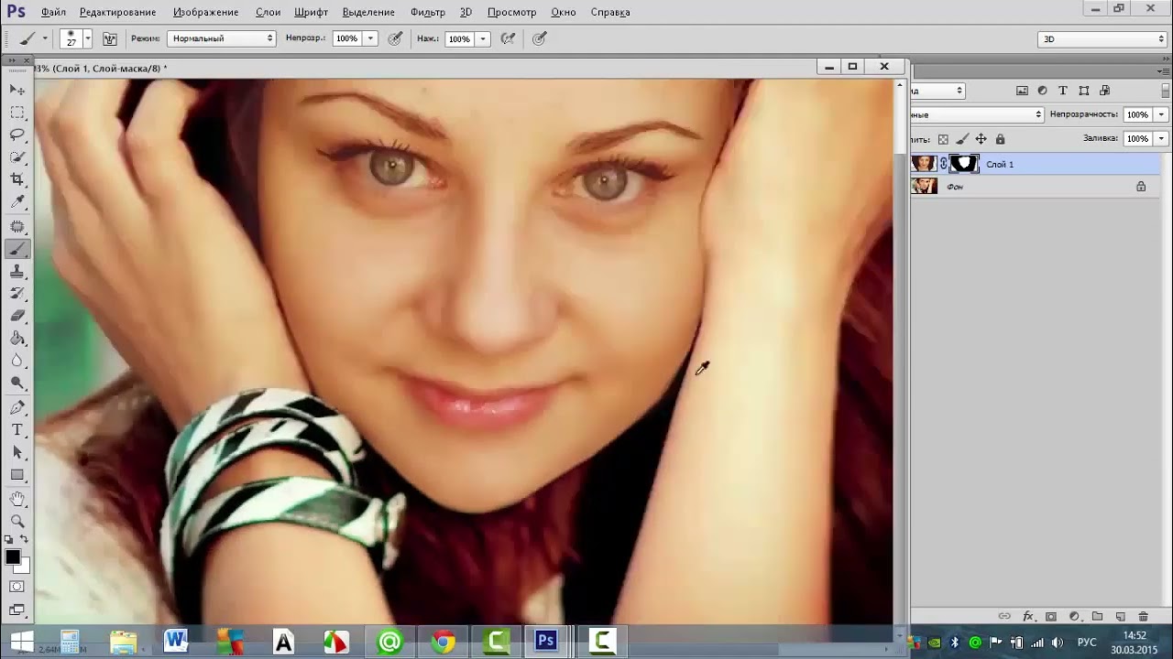Image resolution: width=1173 pixels, height=659 pixels.
Task: Create a new layer icon
Action: click(x=1120, y=617)
